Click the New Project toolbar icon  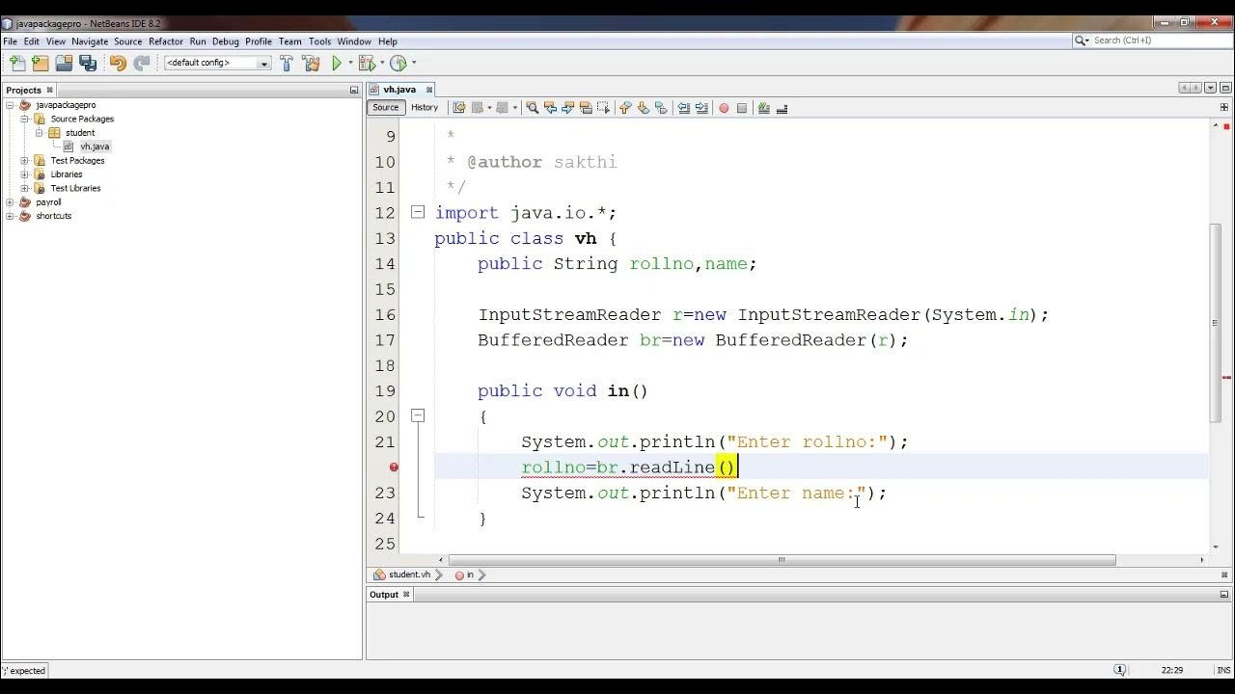click(x=41, y=63)
